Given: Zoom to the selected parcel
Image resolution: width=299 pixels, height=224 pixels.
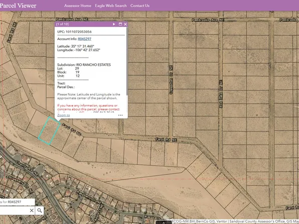Looking at the screenshot, I should pyautogui.click(x=64, y=115).
